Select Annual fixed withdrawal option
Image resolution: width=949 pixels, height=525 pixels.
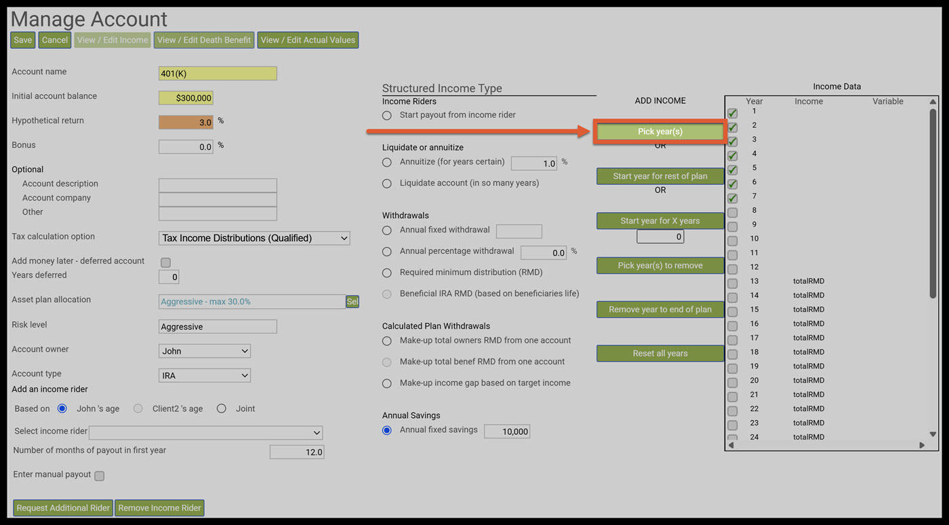pos(387,230)
